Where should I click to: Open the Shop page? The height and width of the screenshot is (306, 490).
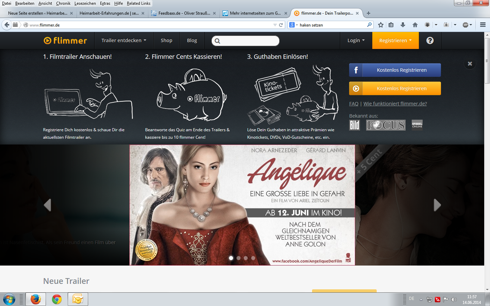click(166, 40)
